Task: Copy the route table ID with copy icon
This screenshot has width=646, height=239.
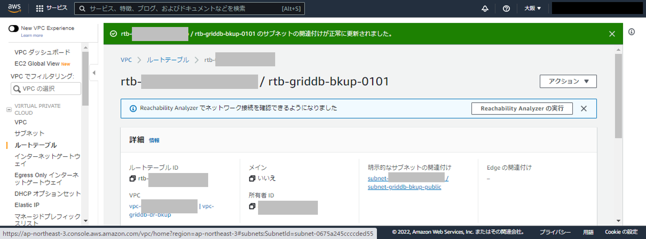Action: click(133, 178)
